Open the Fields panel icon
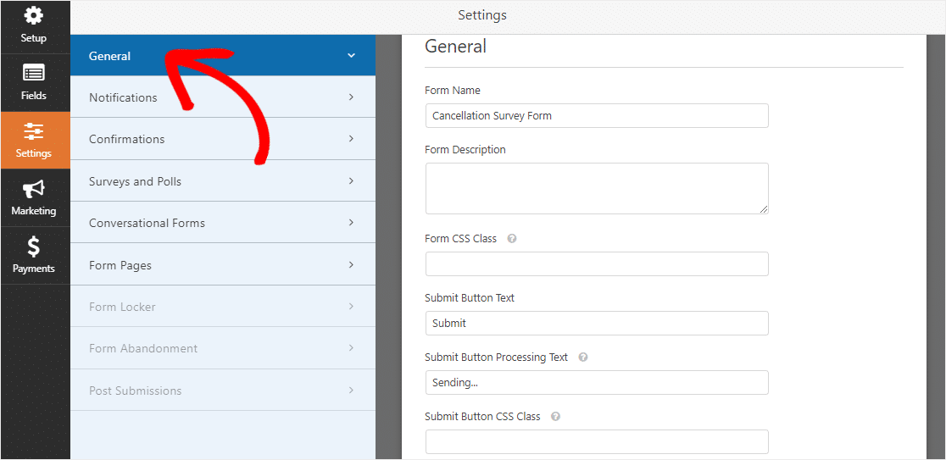This screenshot has height=460, width=946. [34, 74]
